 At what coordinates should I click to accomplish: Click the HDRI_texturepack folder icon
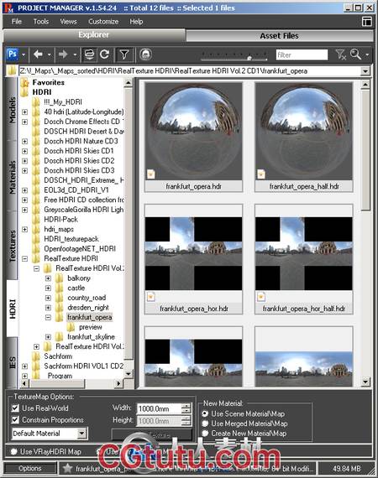(x=36, y=239)
